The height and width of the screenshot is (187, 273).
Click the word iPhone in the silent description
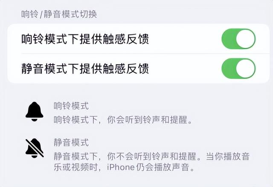click(x=121, y=167)
